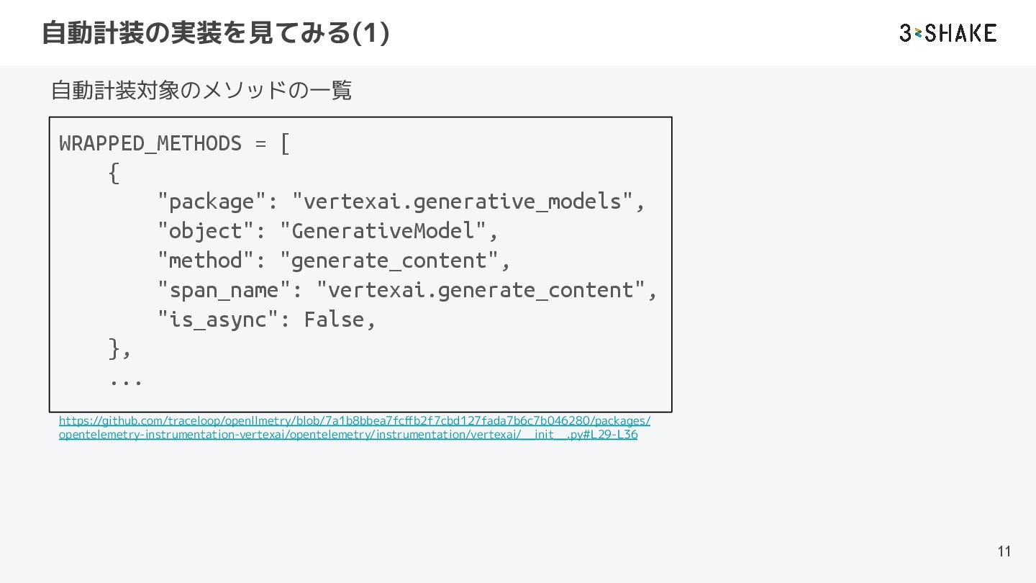Click the WRAPPED_METHODS variable name
Image resolution: width=1036 pixels, height=583 pixels.
150,143
